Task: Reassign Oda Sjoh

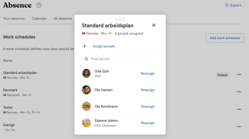Action: pyautogui.click(x=148, y=73)
